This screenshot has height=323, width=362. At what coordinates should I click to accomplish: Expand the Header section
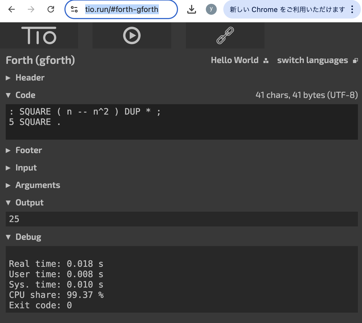coord(30,78)
